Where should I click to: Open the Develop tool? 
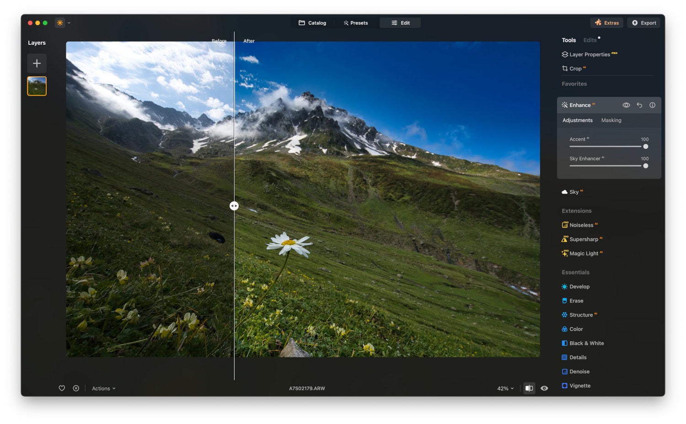(x=579, y=286)
